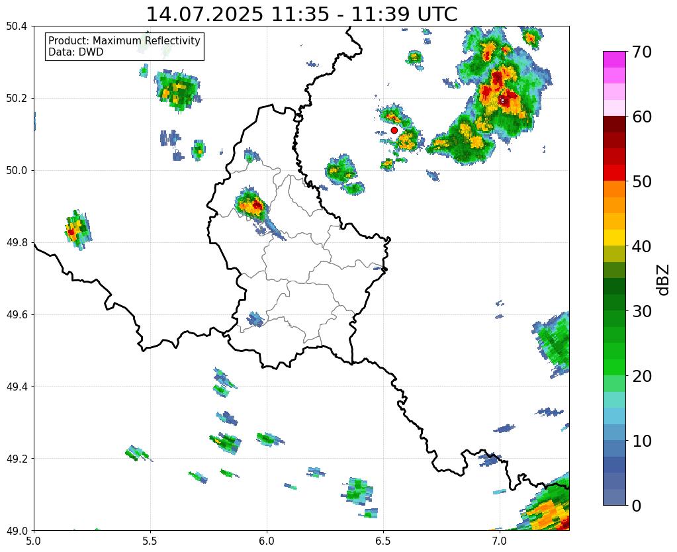The width and height of the screenshot is (677, 552).
Task: Click the 30 label on the colorbar
Action: tap(641, 311)
